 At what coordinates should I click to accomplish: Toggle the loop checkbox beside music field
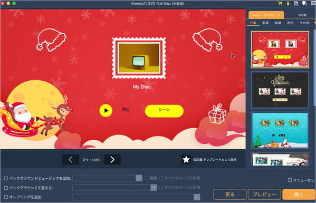tap(146, 178)
